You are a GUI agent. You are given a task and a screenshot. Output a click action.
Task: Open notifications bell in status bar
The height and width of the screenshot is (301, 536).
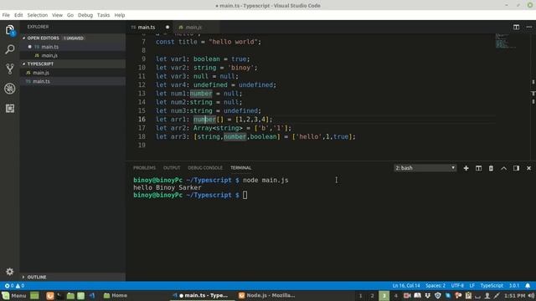pyautogui.click(x=528, y=286)
